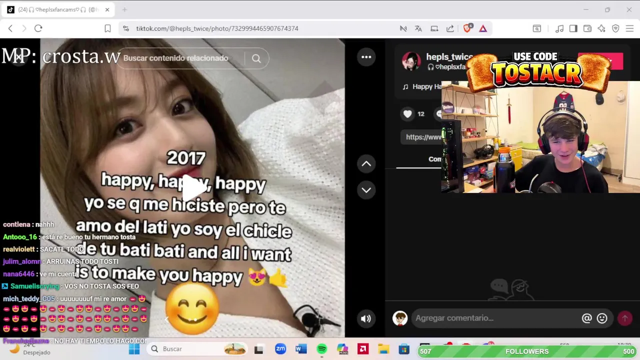
Task: Click chat message from julim_alomn
Action: pos(60,261)
